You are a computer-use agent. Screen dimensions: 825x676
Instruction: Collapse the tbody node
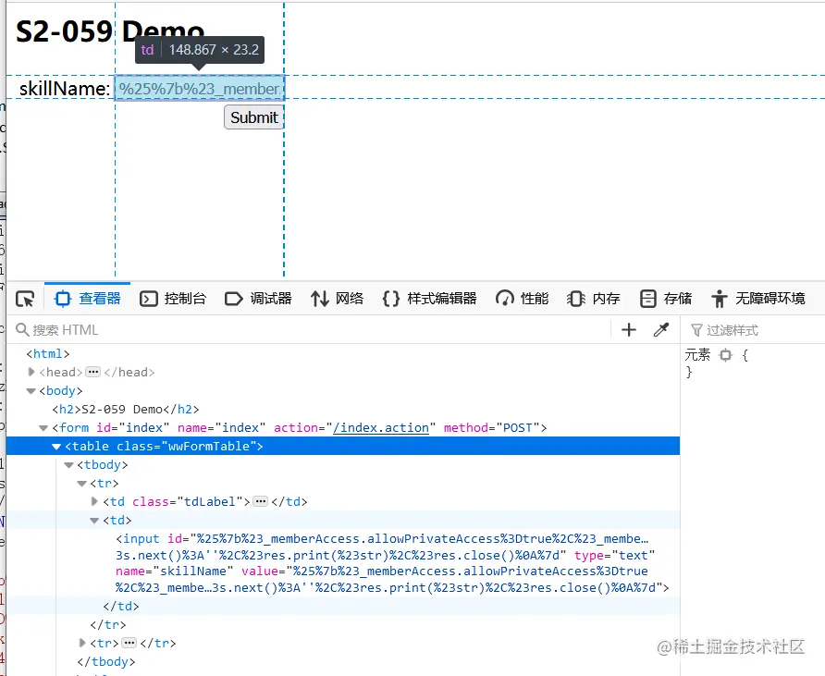[x=68, y=465]
